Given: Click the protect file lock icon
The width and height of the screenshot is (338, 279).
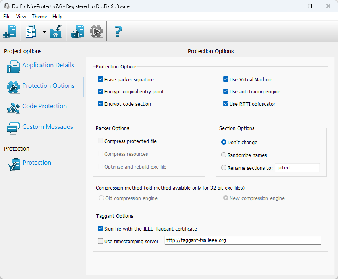Looking at the screenshot, I should click(78, 31).
